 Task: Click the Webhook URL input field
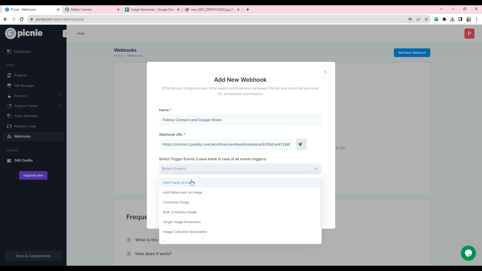[x=226, y=144]
